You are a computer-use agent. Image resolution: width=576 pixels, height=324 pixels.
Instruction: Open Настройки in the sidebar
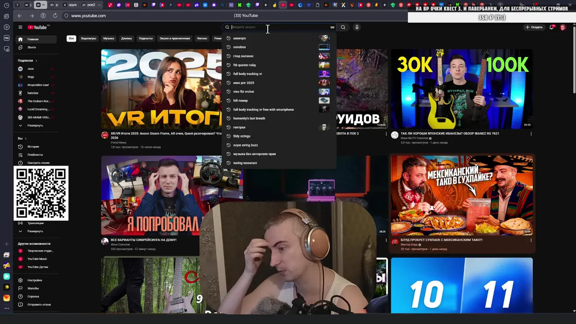pyautogui.click(x=36, y=280)
